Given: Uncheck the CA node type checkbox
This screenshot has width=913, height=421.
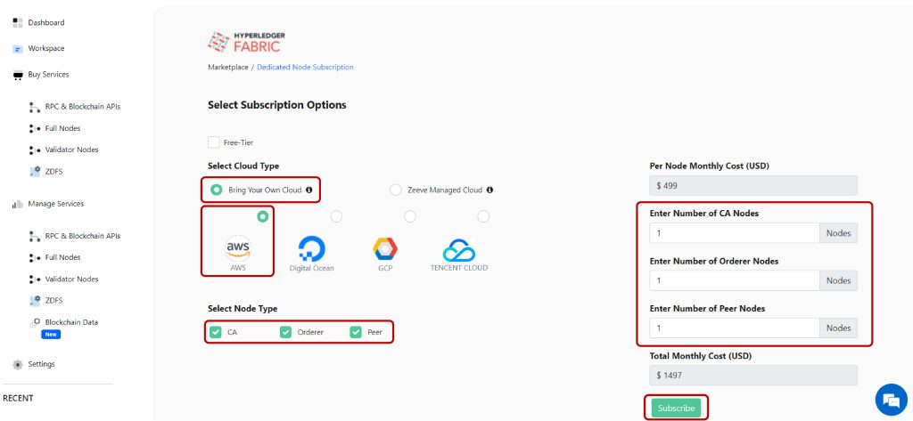Looking at the screenshot, I should (216, 332).
